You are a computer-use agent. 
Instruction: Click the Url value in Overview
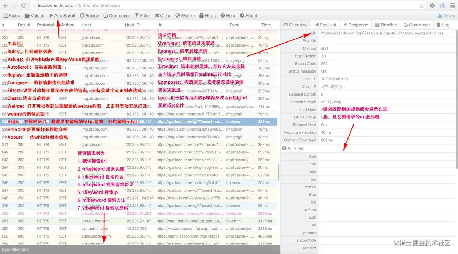(382, 33)
